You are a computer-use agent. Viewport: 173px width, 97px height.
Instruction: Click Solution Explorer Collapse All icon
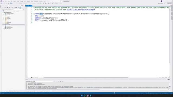(x=15, y=8)
